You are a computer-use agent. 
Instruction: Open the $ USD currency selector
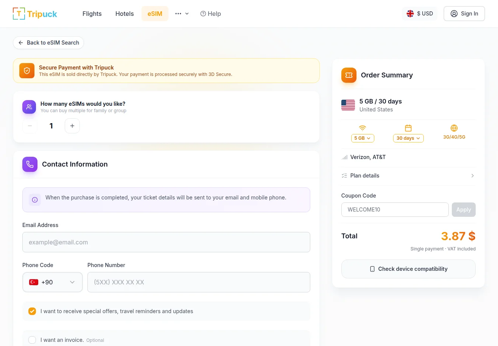[x=420, y=14]
